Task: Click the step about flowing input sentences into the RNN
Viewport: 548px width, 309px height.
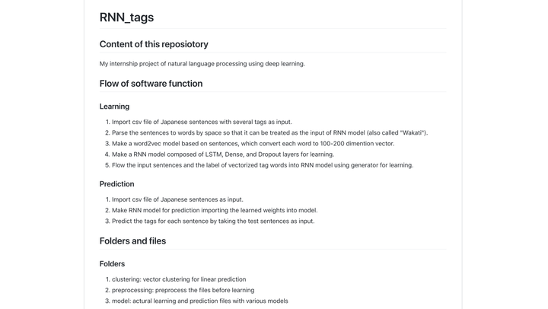Action: coord(262,165)
